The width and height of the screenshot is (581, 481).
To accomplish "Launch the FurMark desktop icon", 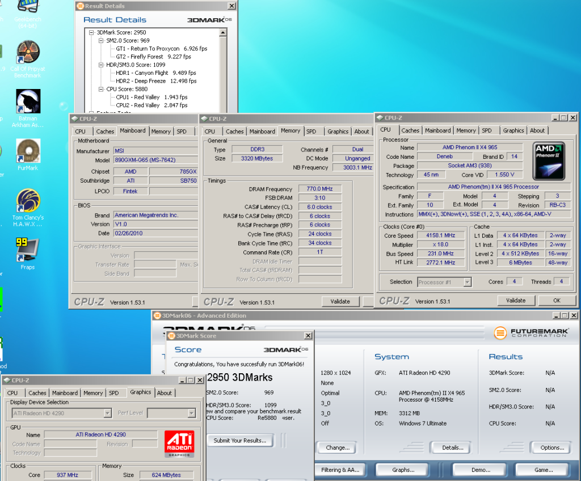I will (x=28, y=151).
